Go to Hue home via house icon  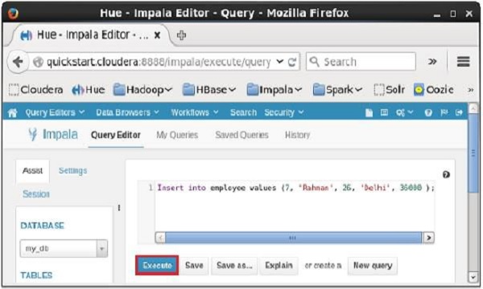point(13,112)
